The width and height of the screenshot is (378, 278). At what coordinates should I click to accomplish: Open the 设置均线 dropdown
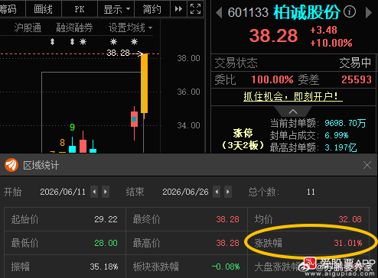pos(130,27)
